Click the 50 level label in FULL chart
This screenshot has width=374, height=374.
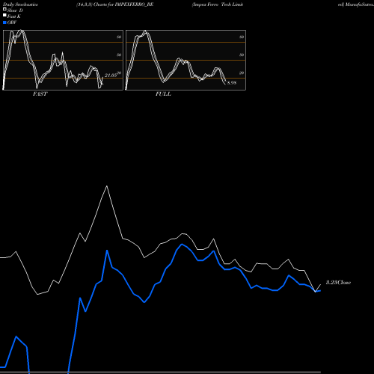[x=242, y=55]
